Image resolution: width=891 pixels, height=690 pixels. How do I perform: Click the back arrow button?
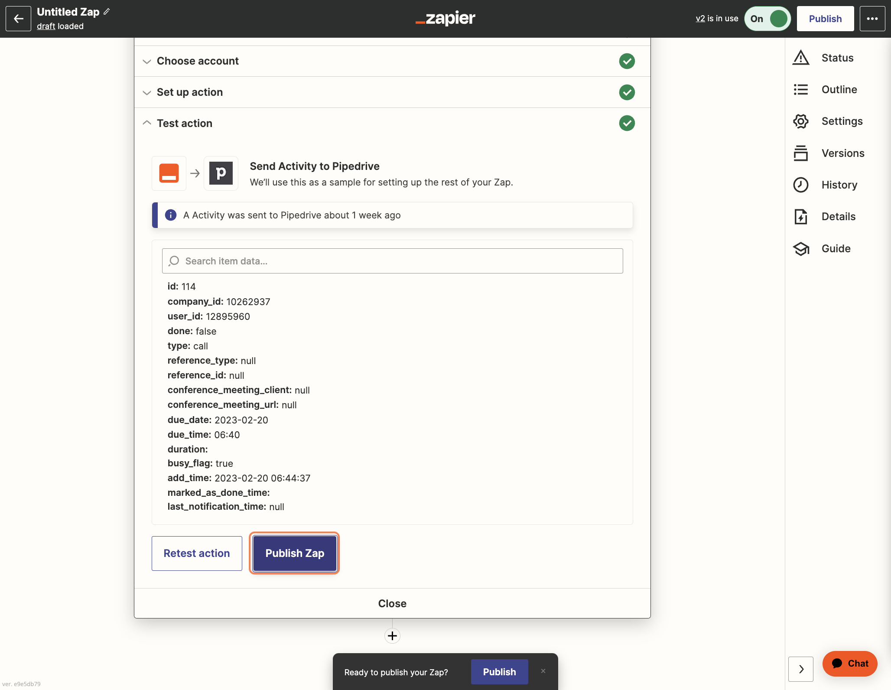pyautogui.click(x=18, y=19)
